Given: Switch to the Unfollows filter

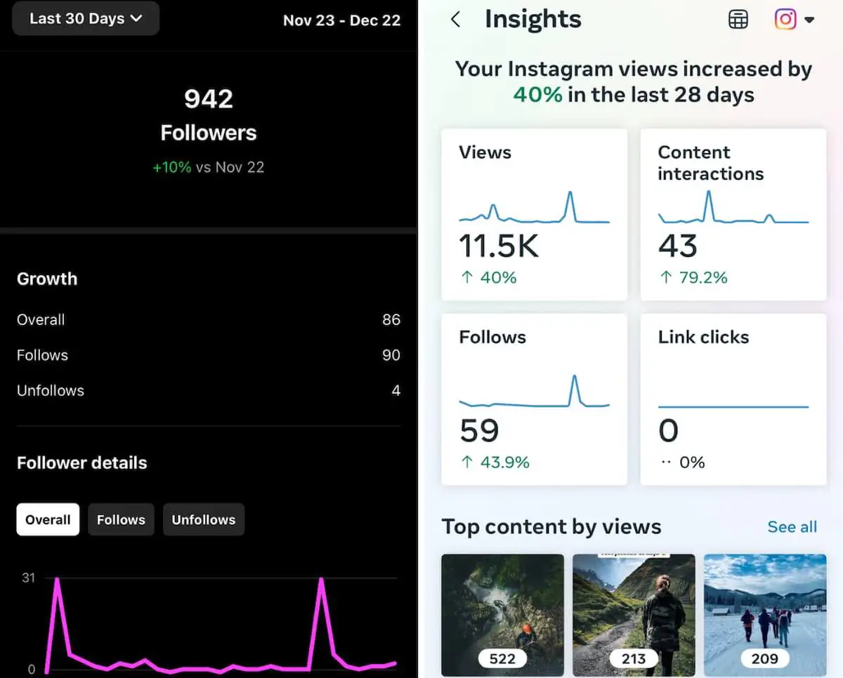Looking at the screenshot, I should [203, 519].
